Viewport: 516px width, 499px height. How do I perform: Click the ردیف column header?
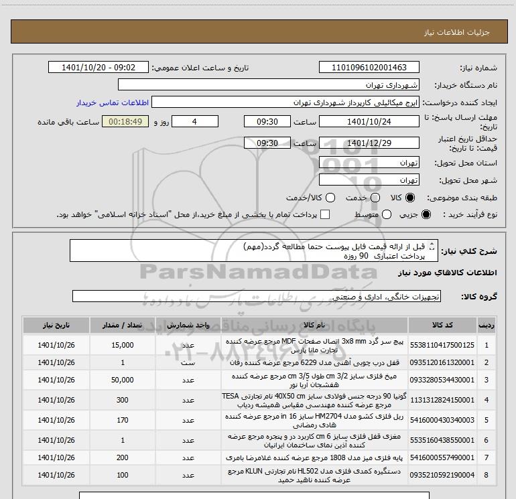[x=486, y=325]
